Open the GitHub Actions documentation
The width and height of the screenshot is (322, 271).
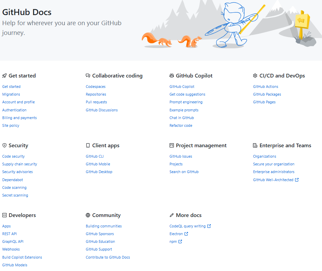point(265,86)
